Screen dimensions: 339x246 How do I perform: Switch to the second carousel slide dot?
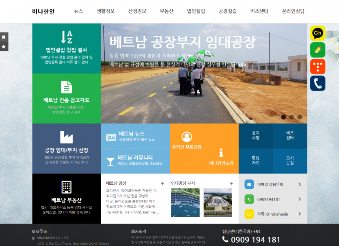tap(291, 117)
